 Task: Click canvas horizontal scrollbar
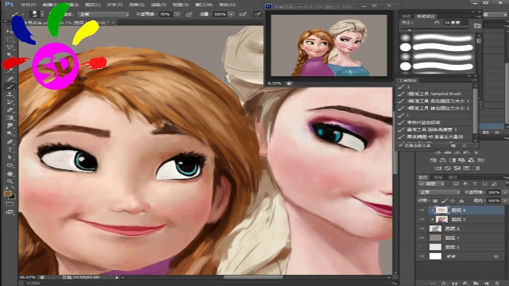point(253,277)
